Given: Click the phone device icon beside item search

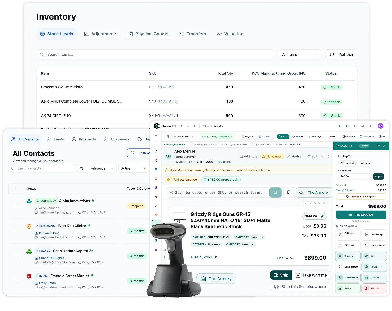Looking at the screenshot, I should 288,193.
